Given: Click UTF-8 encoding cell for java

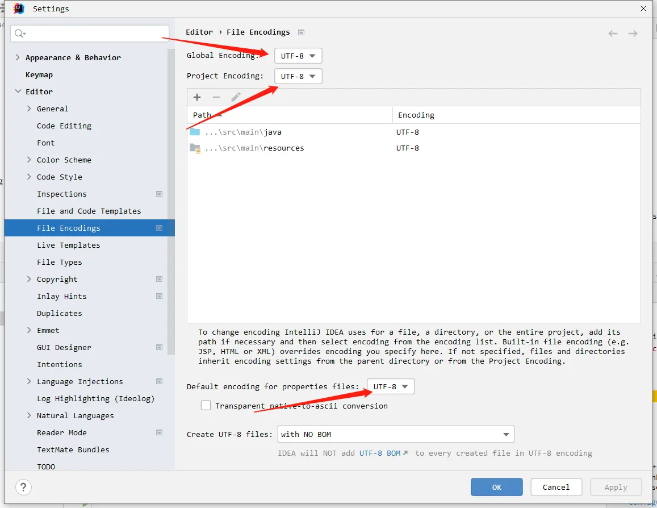Looking at the screenshot, I should click(408, 132).
